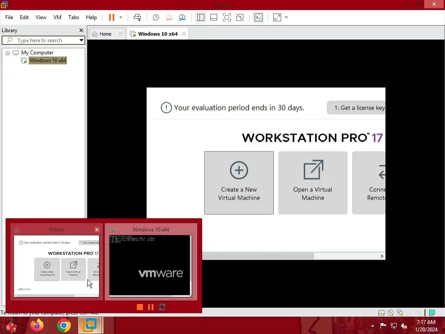Screen dimensions: 445x334
Task: Close the Home thumbnail preview
Action: pos(97,230)
